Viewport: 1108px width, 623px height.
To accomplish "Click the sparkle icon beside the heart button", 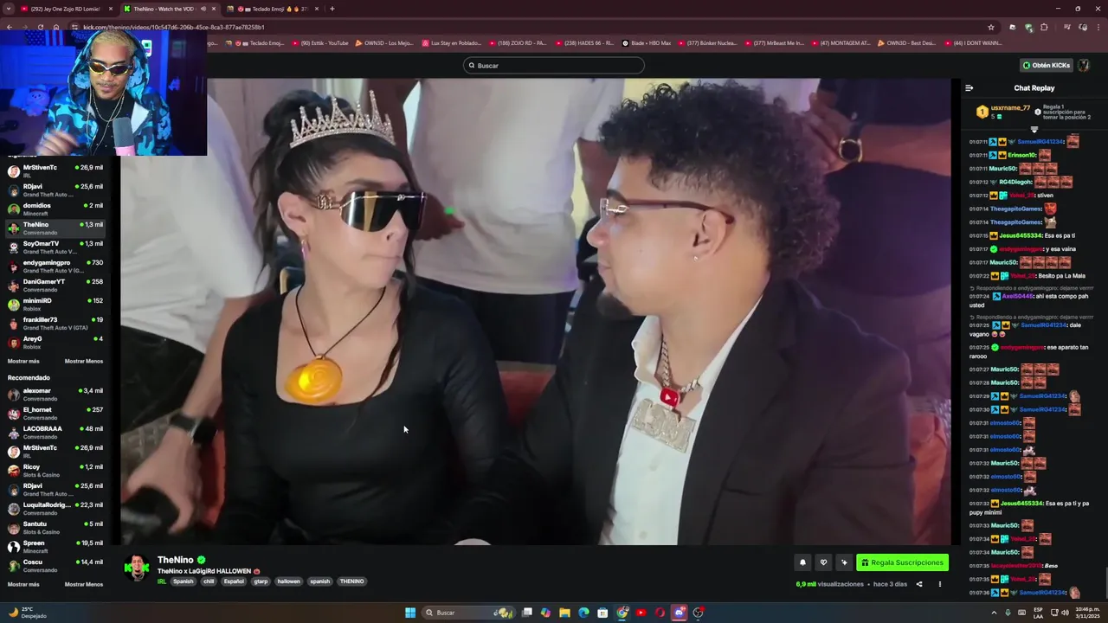I will 844,562.
